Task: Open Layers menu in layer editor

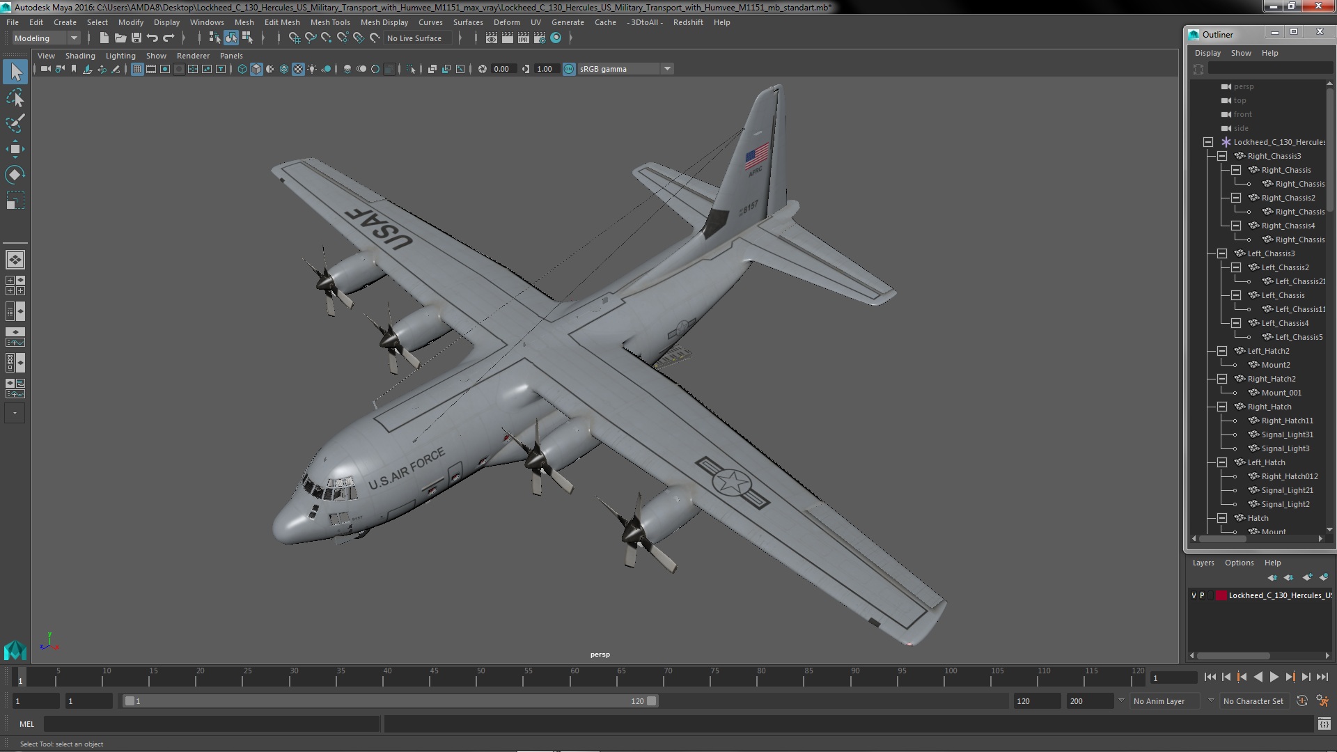Action: tap(1203, 563)
